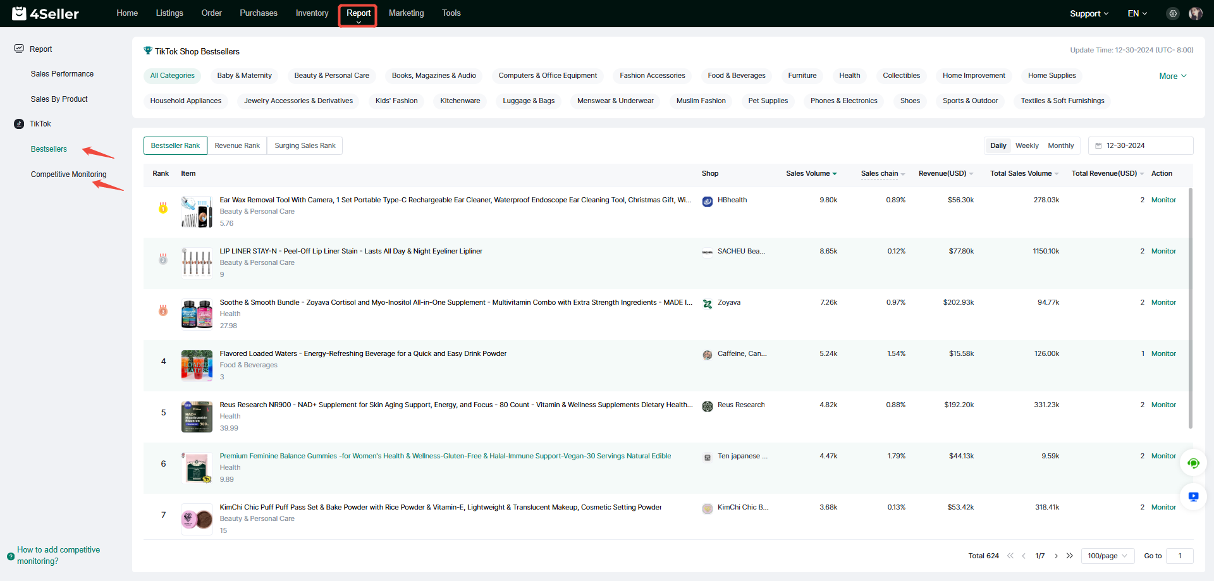Click the Report sidebar icon
Screen dimensions: 1214x581
coord(19,49)
